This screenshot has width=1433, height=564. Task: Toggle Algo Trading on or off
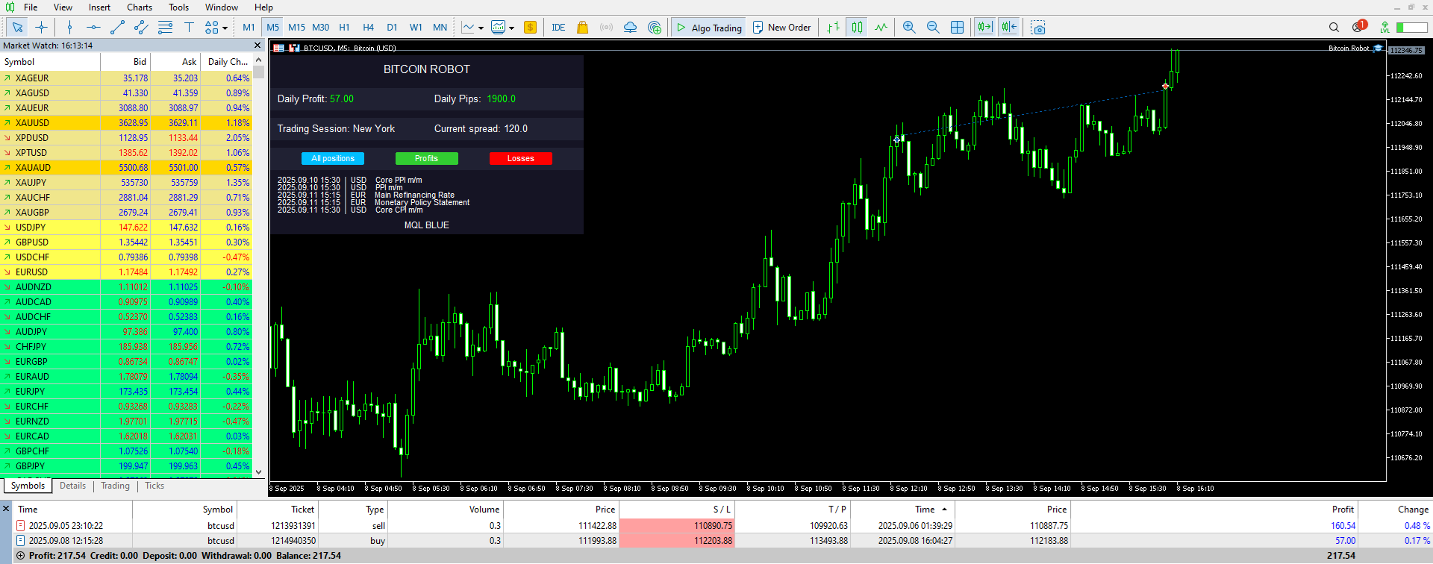coord(708,28)
